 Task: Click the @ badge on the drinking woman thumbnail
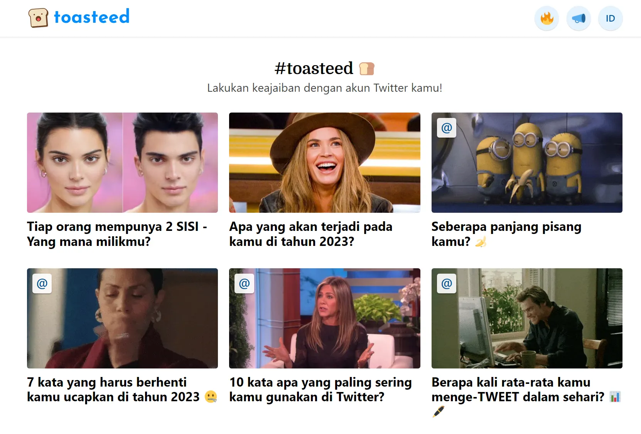point(42,284)
